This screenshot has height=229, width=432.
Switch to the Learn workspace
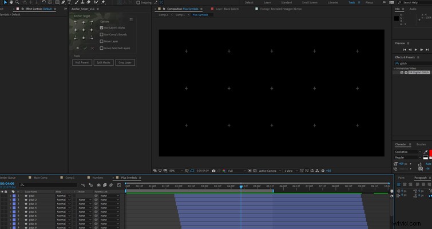pos(267,2)
